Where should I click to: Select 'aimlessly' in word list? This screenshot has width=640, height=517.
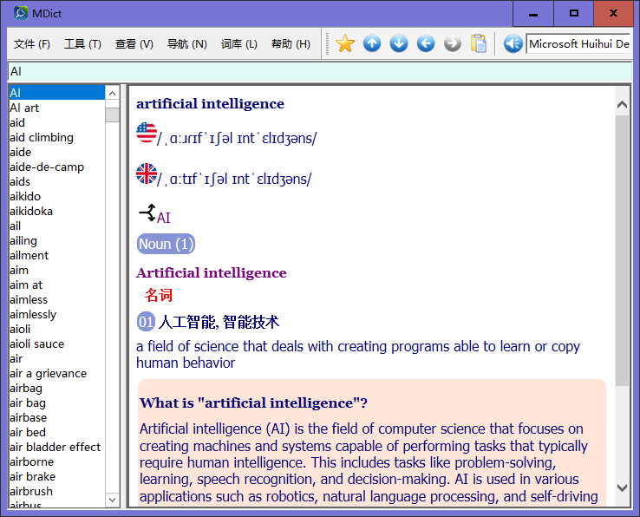pyautogui.click(x=56, y=314)
